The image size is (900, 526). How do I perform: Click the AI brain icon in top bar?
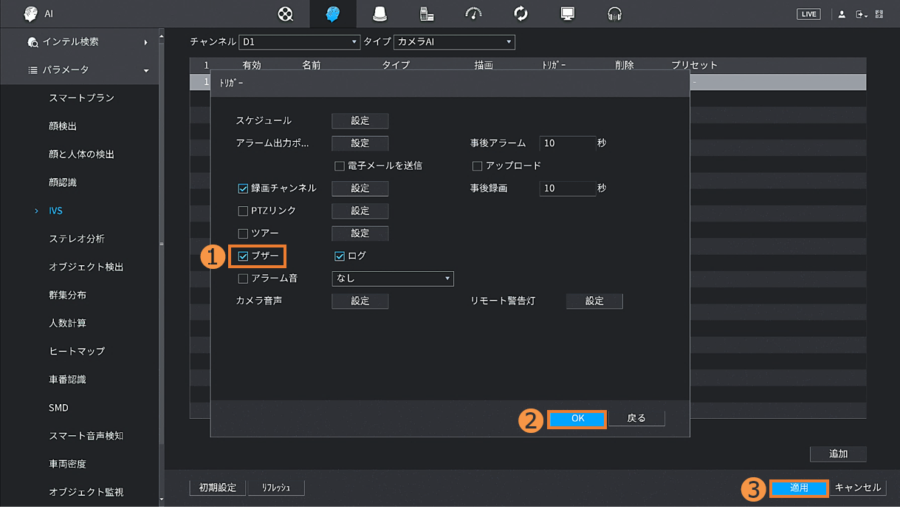pos(333,14)
